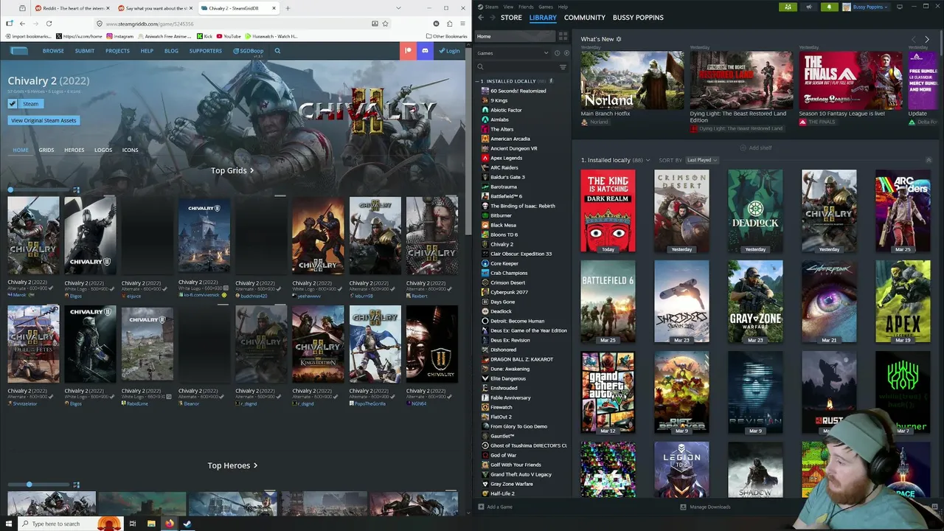
Task: Switch to the Logos tab on SteamGridDB
Action: [103, 150]
